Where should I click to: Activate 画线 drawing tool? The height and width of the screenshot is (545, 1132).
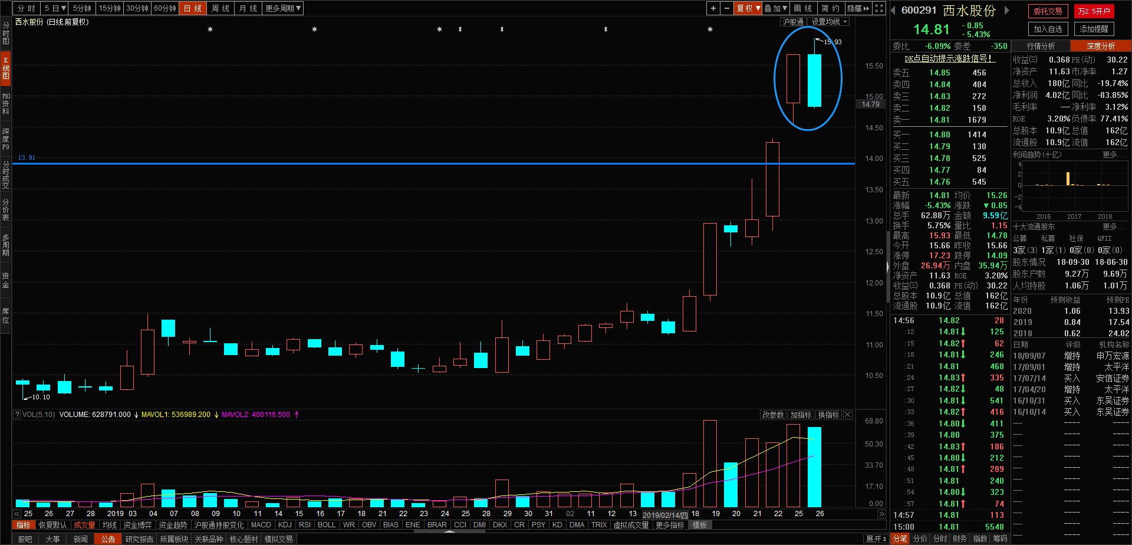click(803, 8)
